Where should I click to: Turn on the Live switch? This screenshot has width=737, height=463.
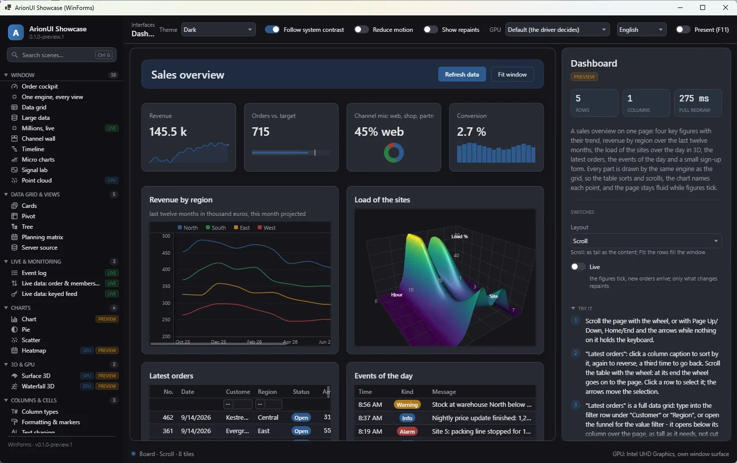(x=578, y=267)
